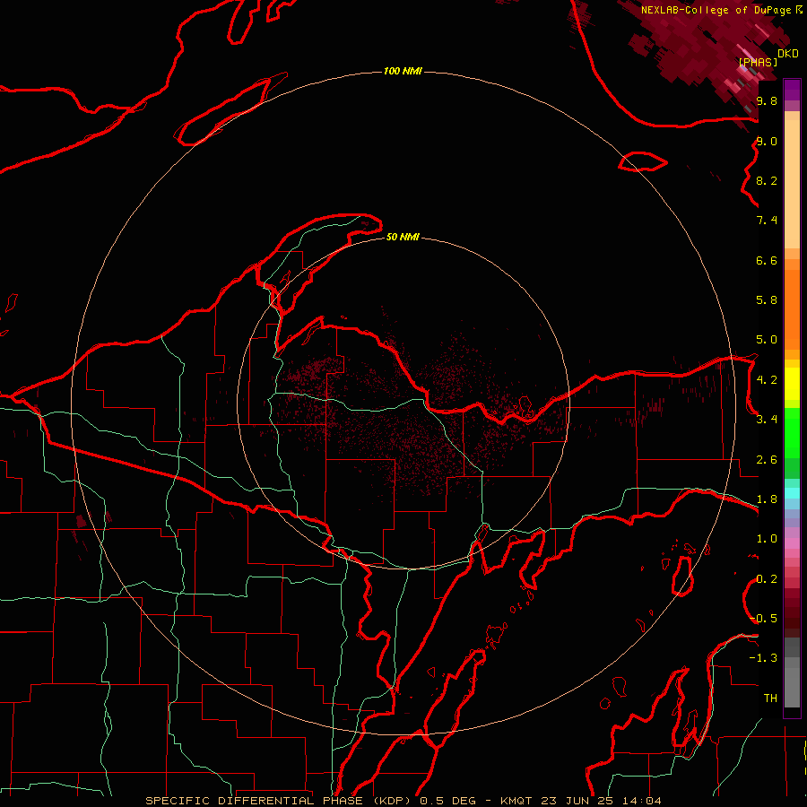Viewport: 807px width, 807px height.
Task: Select the bright green color bar segment
Action: [792, 432]
